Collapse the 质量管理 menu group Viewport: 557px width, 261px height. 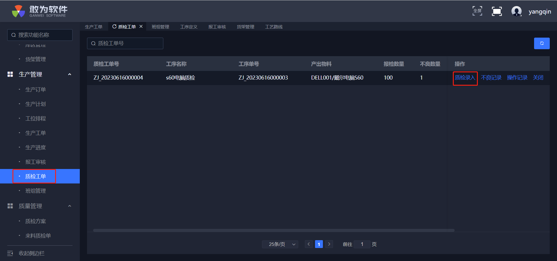[x=70, y=206]
